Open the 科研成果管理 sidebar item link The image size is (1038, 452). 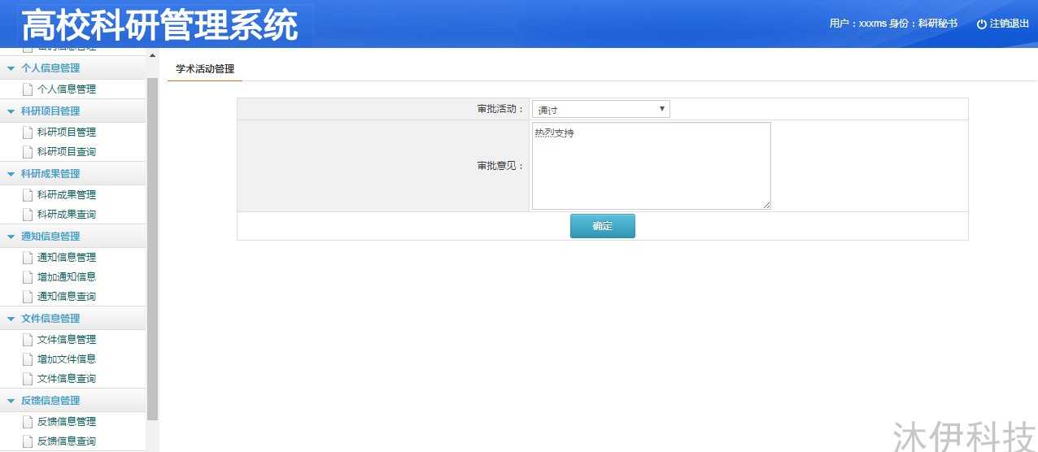(67, 195)
